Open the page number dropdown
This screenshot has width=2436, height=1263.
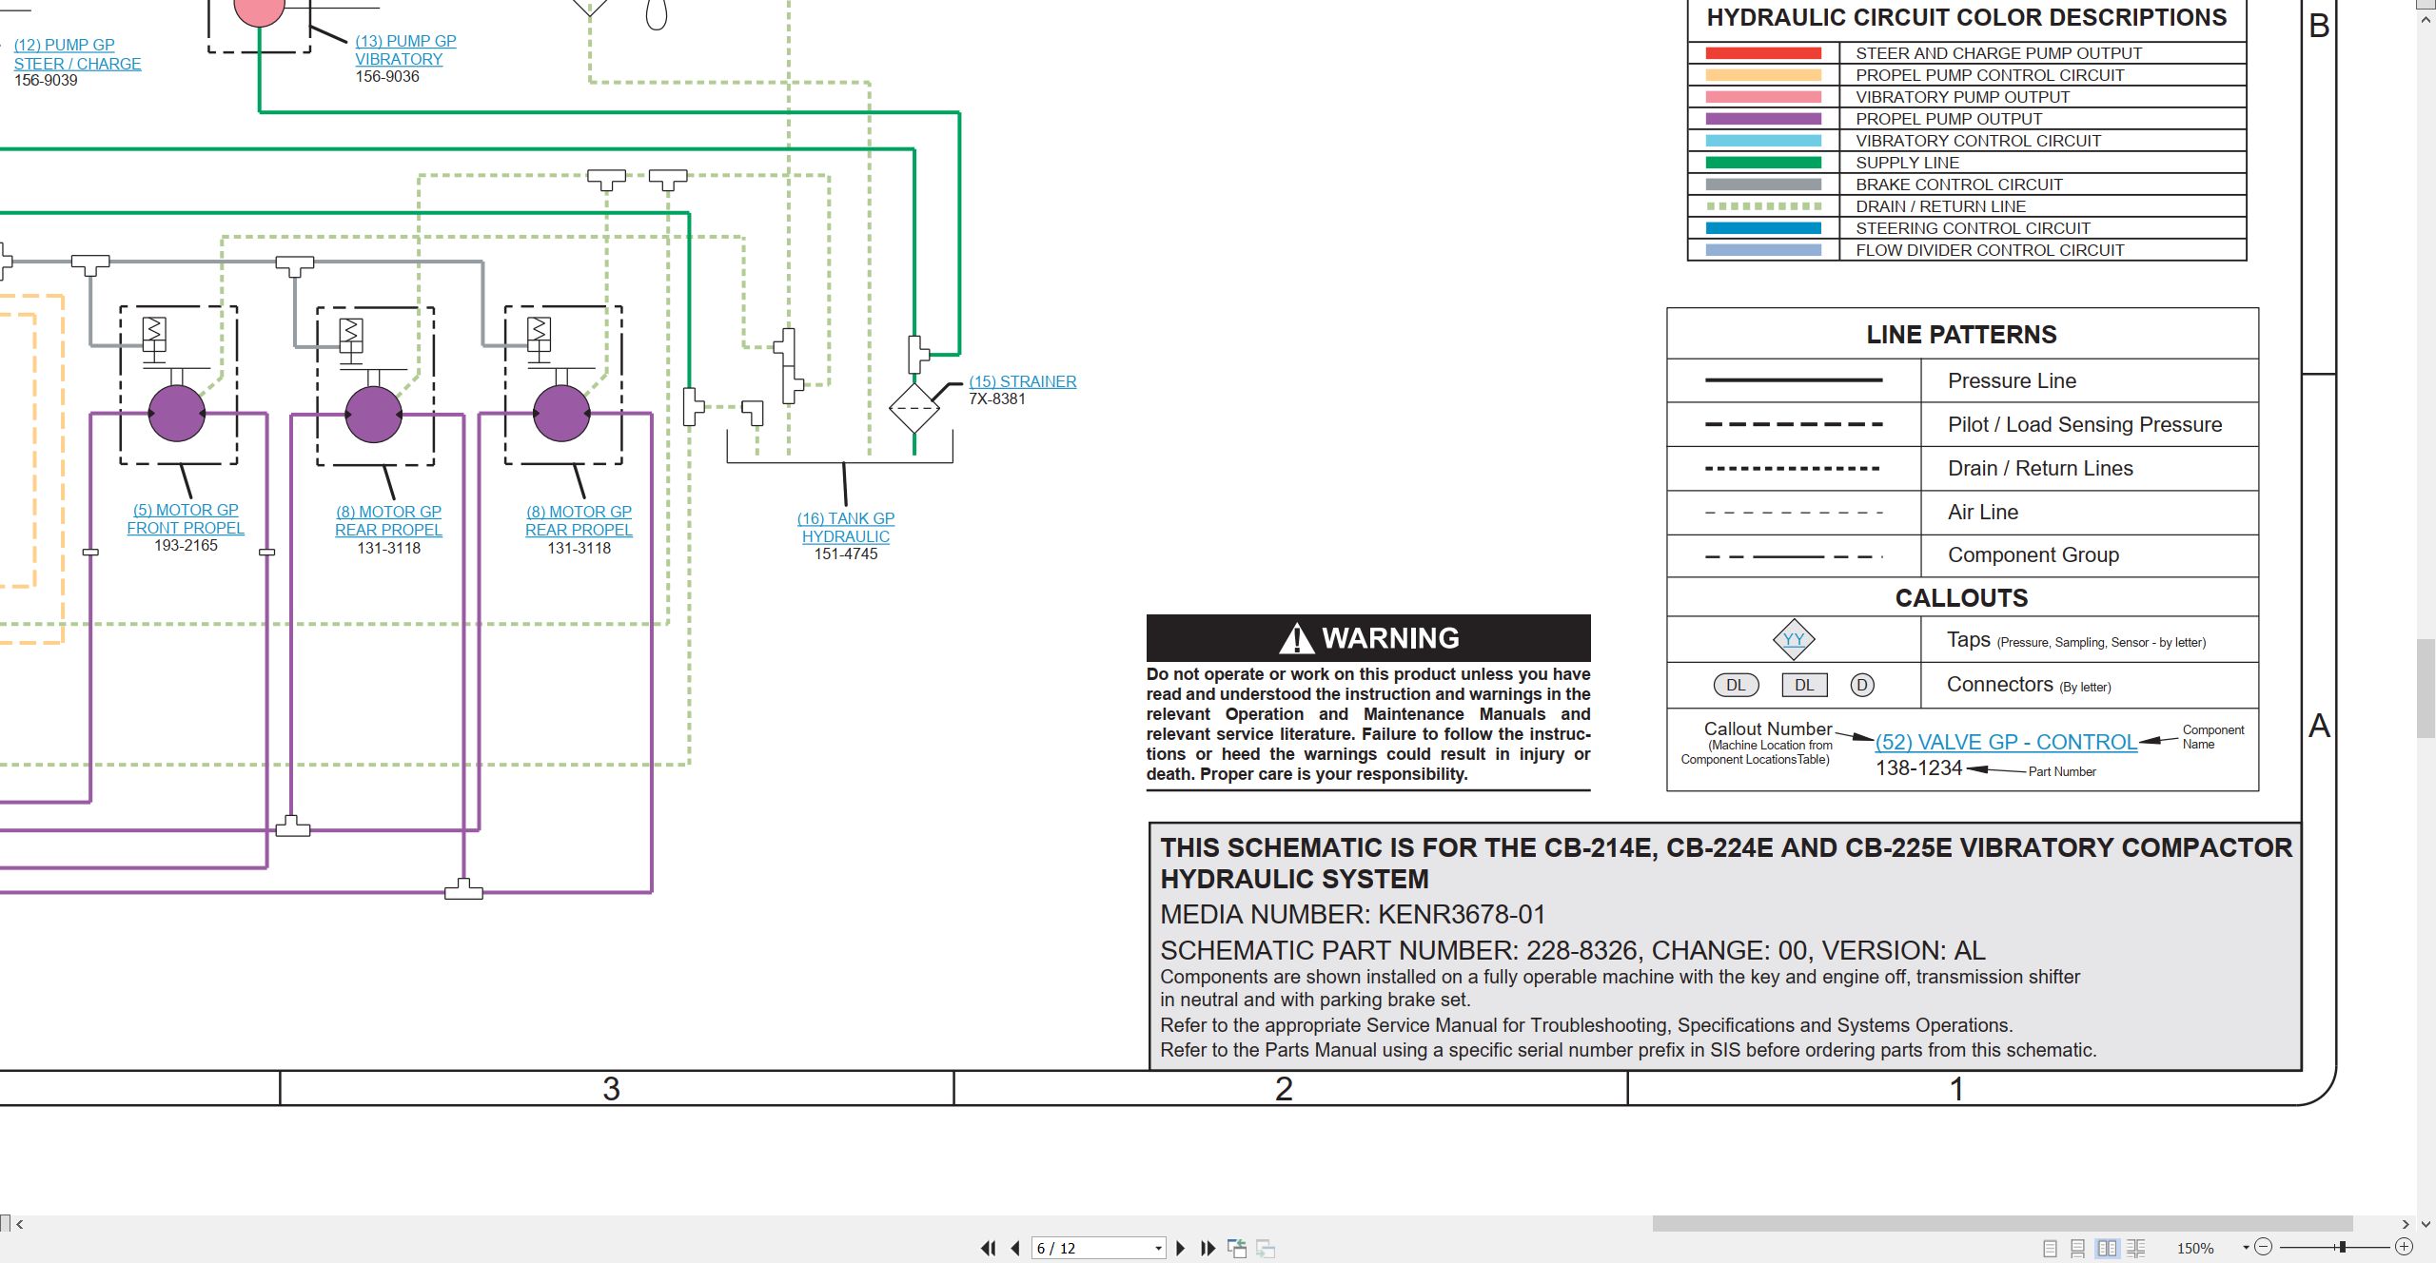click(1158, 1248)
